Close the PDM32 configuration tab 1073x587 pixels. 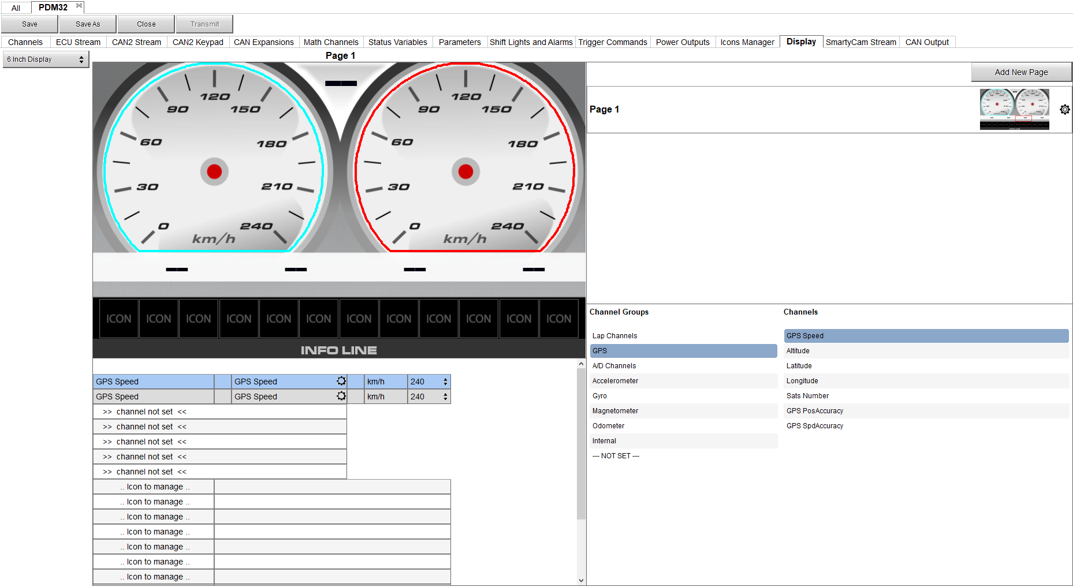(x=79, y=6)
